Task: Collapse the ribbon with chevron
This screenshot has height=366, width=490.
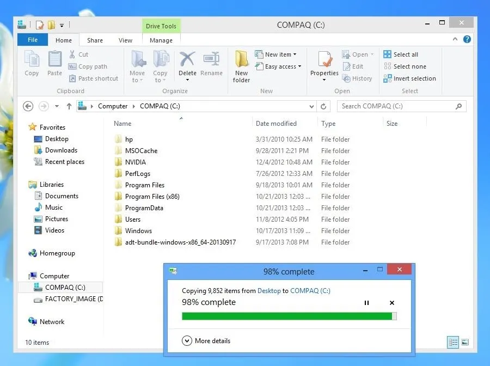Action: point(455,39)
